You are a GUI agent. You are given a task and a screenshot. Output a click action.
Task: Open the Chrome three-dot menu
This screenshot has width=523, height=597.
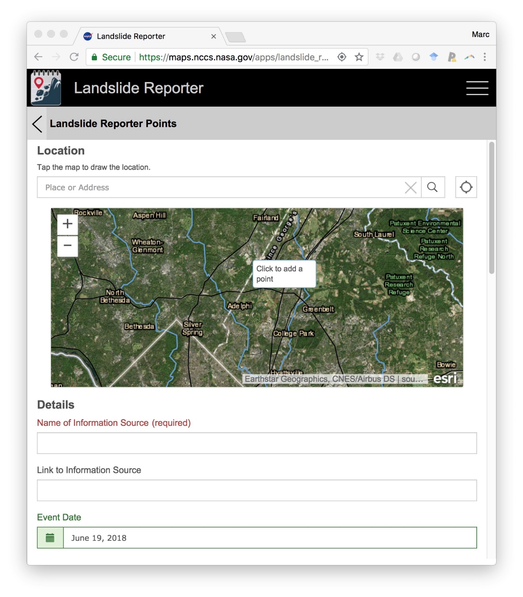[484, 57]
